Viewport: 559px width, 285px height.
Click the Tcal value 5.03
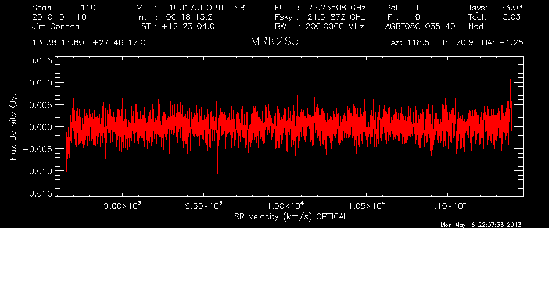511,17
